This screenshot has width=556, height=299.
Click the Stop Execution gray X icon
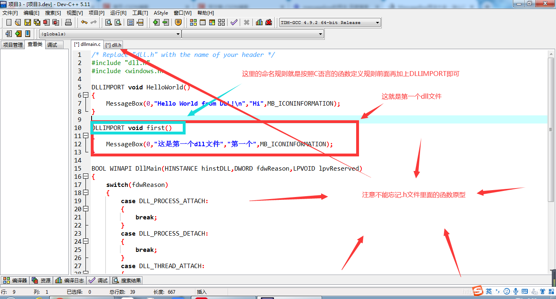coord(247,22)
